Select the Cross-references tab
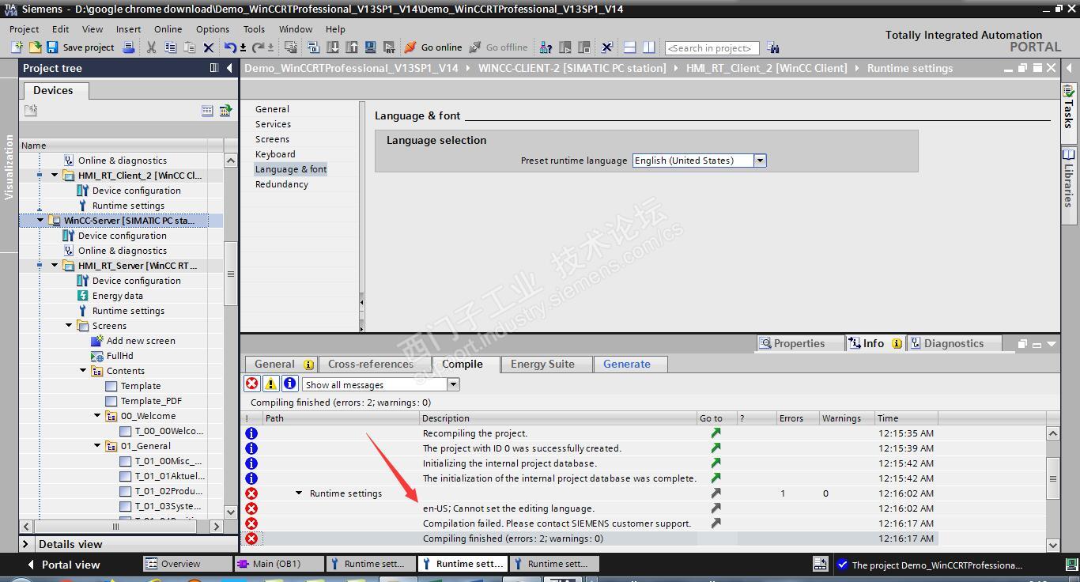 coord(371,365)
